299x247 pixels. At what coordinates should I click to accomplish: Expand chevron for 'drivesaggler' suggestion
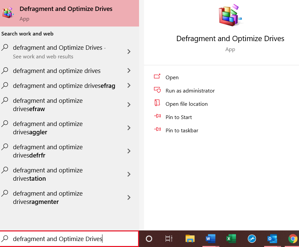coord(129,128)
